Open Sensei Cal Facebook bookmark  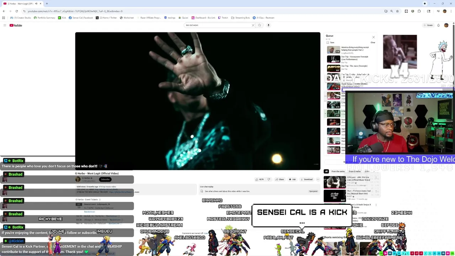pyautogui.click(x=81, y=18)
